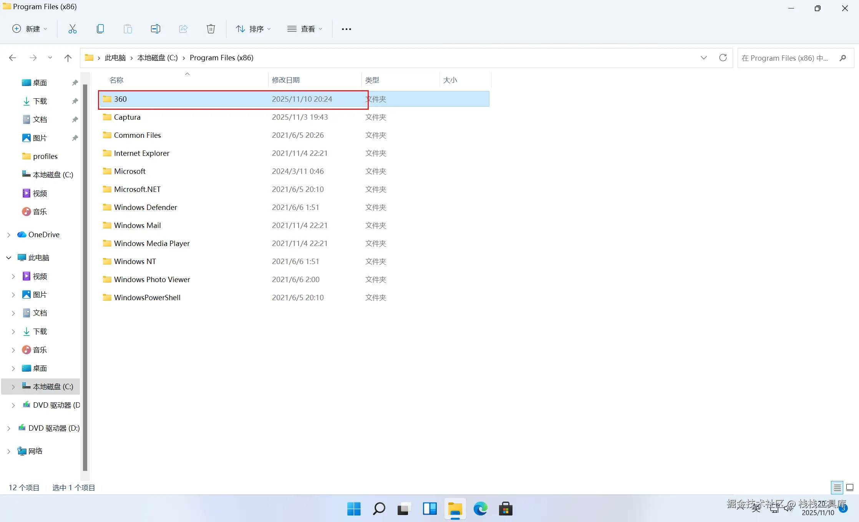Click the 新建 new button
859x522 pixels.
pyautogui.click(x=30, y=29)
